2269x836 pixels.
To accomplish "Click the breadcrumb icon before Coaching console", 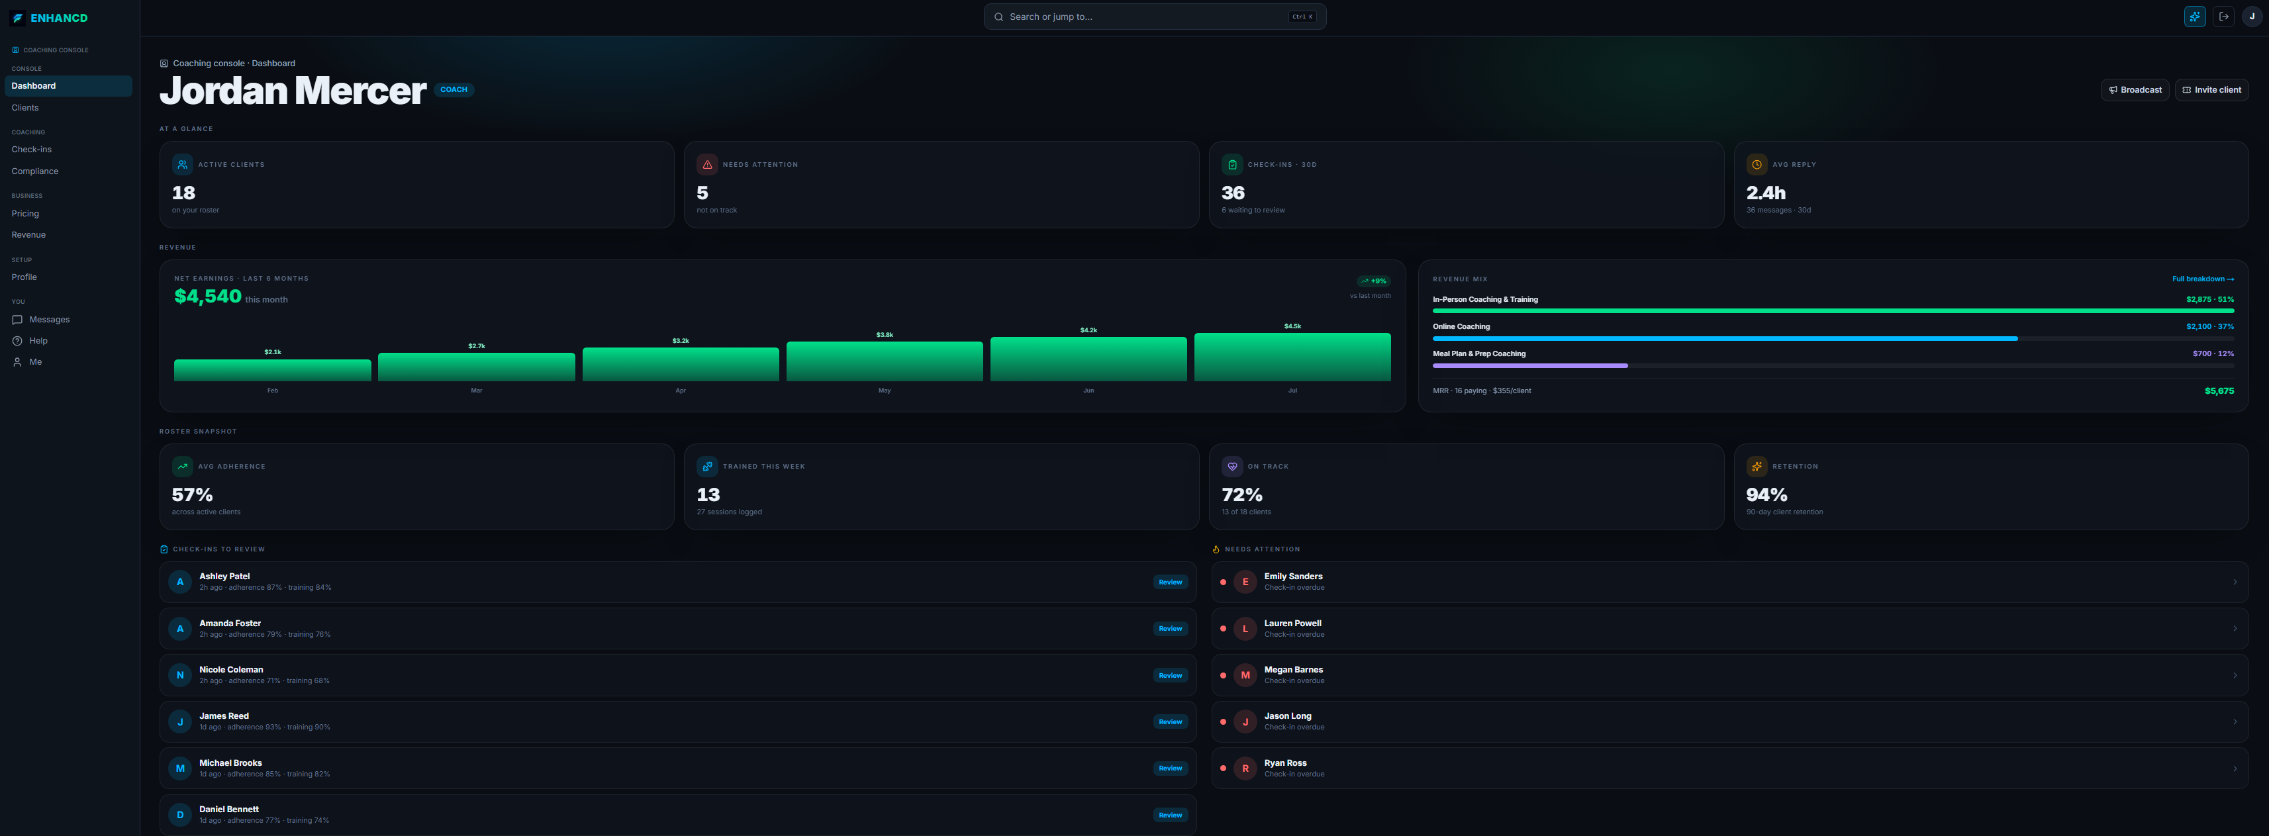I will [x=164, y=64].
